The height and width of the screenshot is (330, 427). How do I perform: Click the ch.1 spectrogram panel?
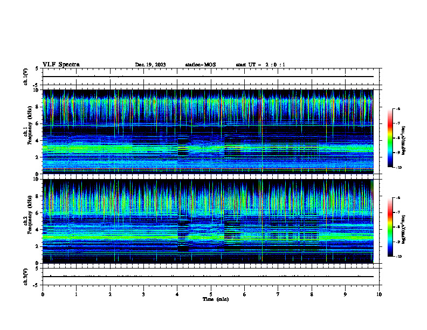(x=208, y=132)
